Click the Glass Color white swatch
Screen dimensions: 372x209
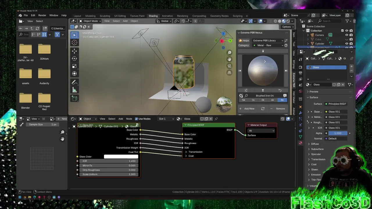pyautogui.click(x=121, y=157)
